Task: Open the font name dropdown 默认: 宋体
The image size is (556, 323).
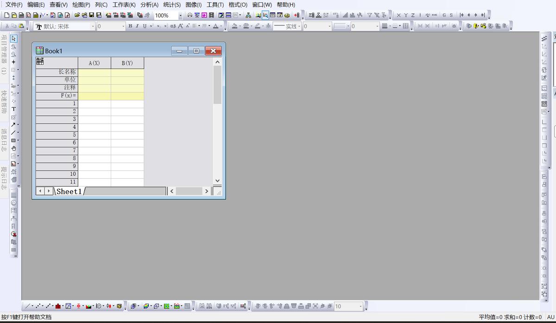Action: pyautogui.click(x=93, y=26)
